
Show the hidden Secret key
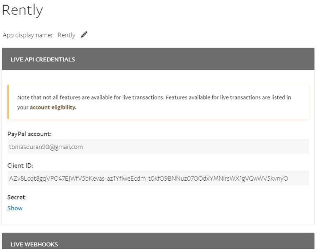(x=15, y=208)
